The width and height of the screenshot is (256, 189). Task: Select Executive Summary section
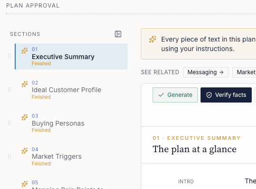tap(71, 56)
